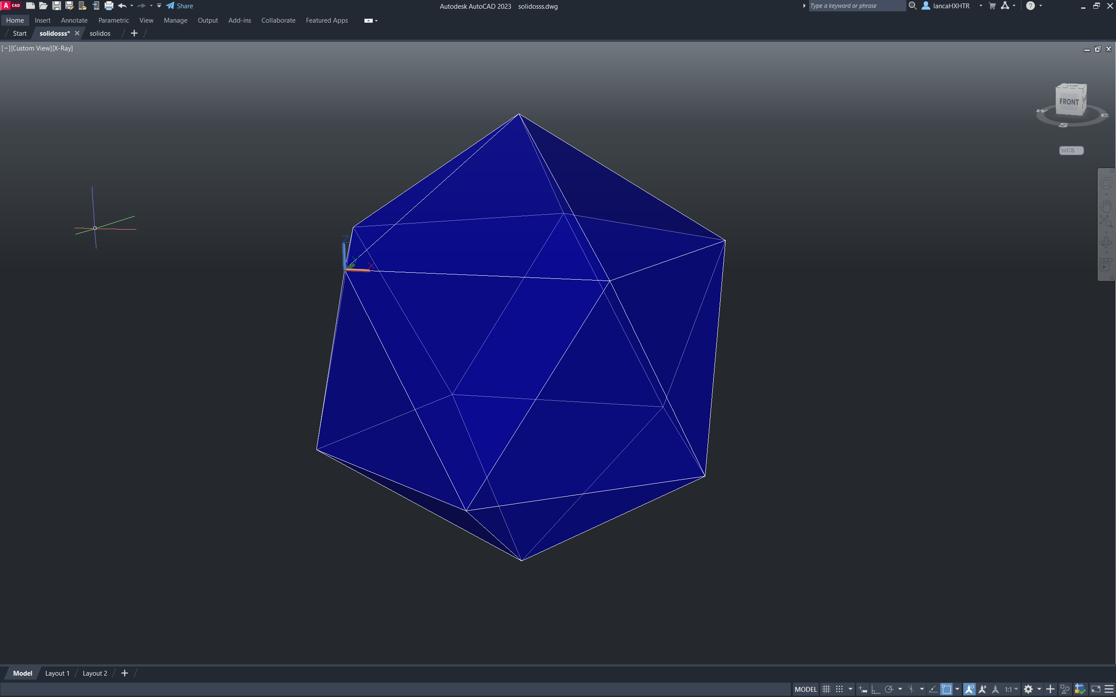The image size is (1116, 697).
Task: Open the WCS coordinate system dropdown
Action: pyautogui.click(x=1071, y=150)
